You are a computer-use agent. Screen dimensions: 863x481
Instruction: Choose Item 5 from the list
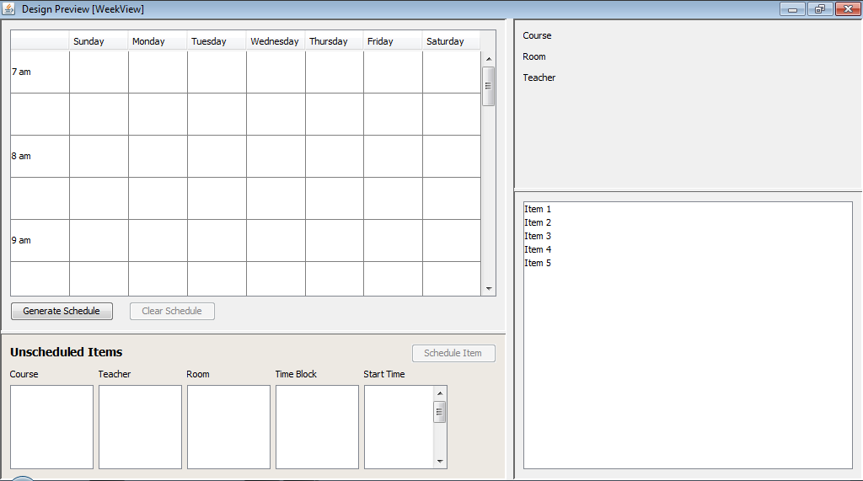(538, 263)
